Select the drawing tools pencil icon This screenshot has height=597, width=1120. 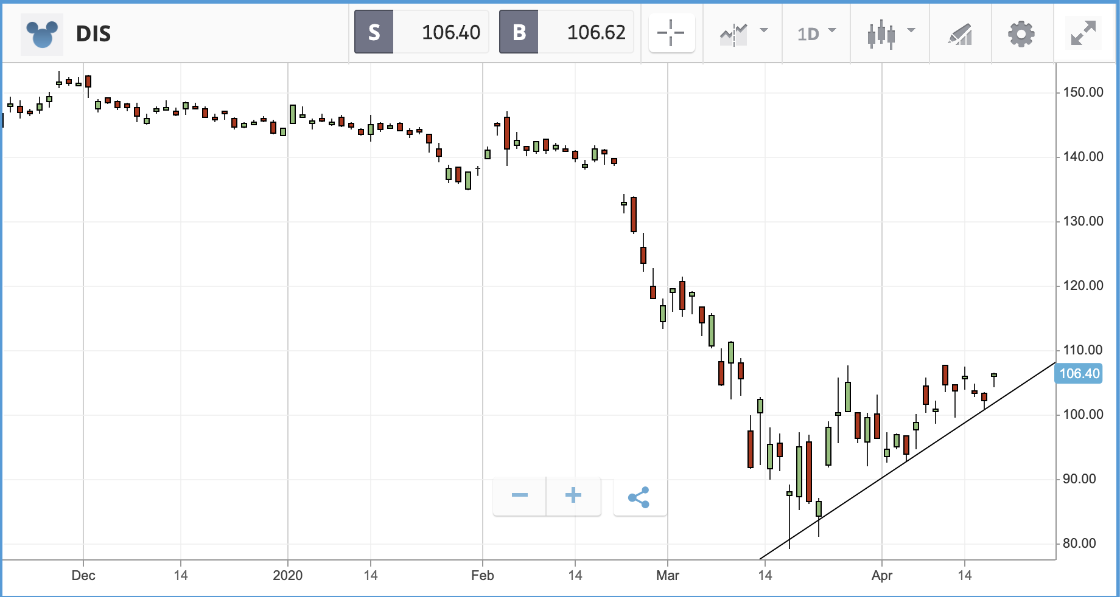[961, 34]
